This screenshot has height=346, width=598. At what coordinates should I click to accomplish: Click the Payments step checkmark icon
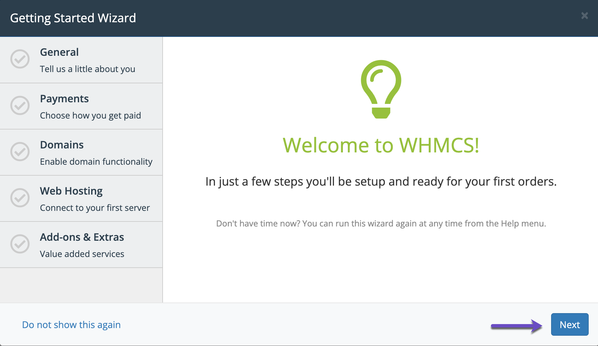pyautogui.click(x=20, y=106)
